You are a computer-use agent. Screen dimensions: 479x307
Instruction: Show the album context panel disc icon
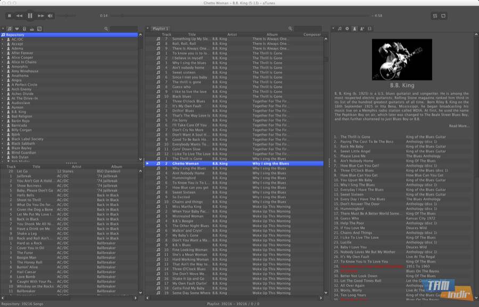(347, 29)
